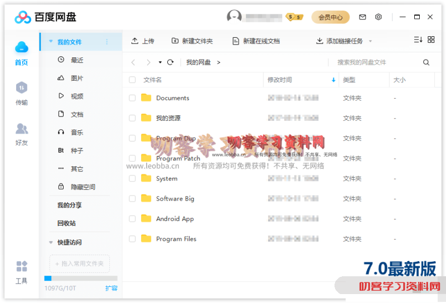
Task: Click the System folder icon
Action: (x=146, y=178)
